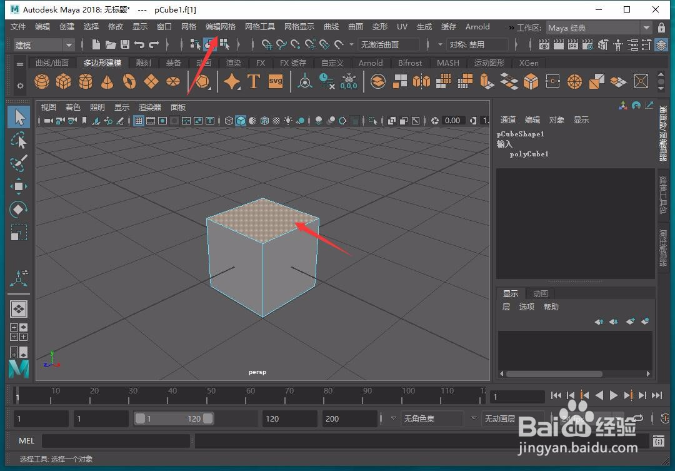This screenshot has width=675, height=471.
Task: Activate the Rotate tool in toolbox
Action: click(x=19, y=210)
